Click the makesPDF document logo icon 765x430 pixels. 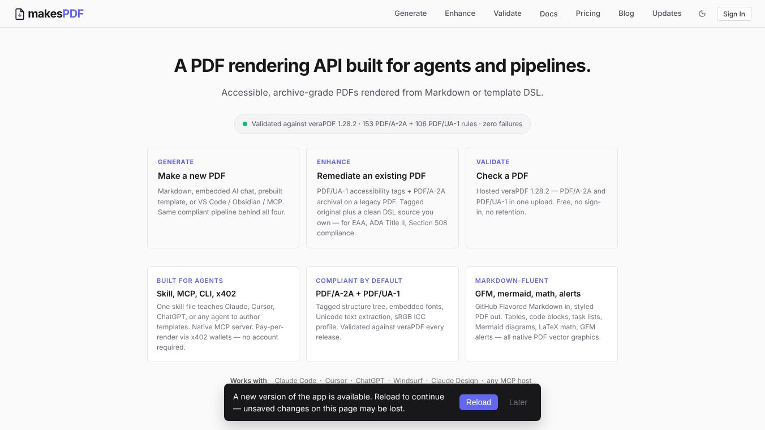(20, 14)
